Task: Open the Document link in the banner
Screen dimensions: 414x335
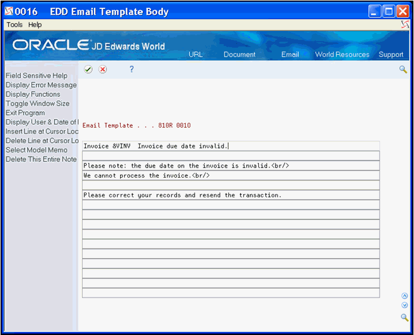Action: 240,54
